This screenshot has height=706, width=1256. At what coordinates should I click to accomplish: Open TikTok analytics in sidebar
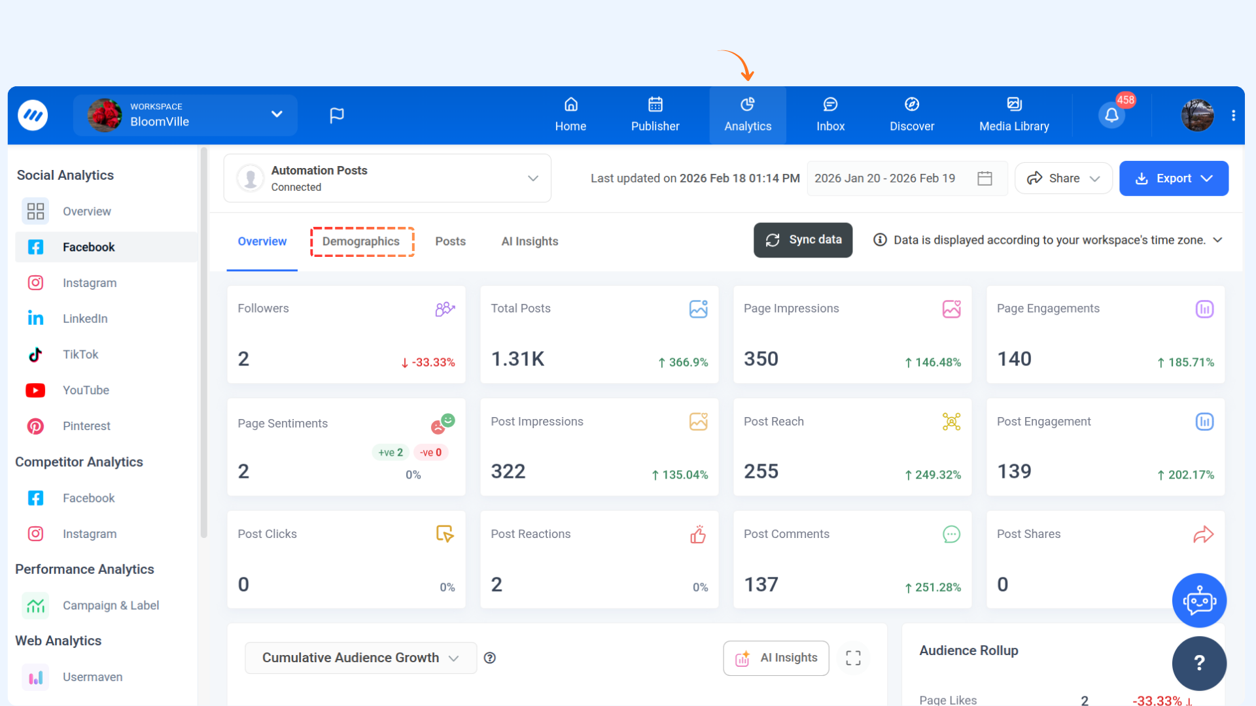point(80,354)
